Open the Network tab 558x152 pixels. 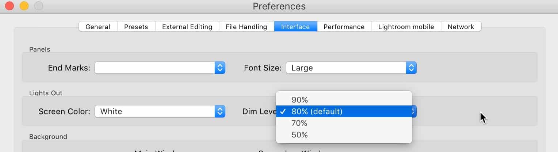461,27
